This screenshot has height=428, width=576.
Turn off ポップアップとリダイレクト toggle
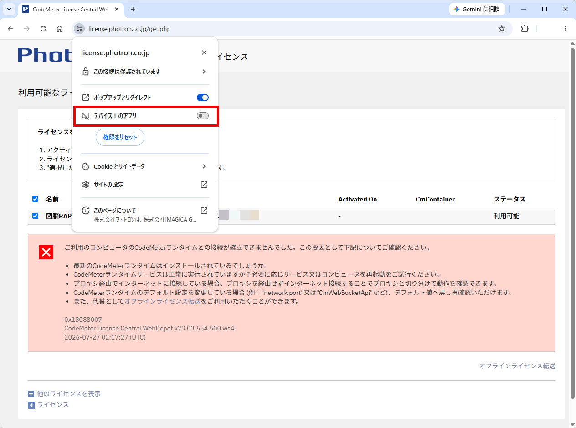click(203, 98)
